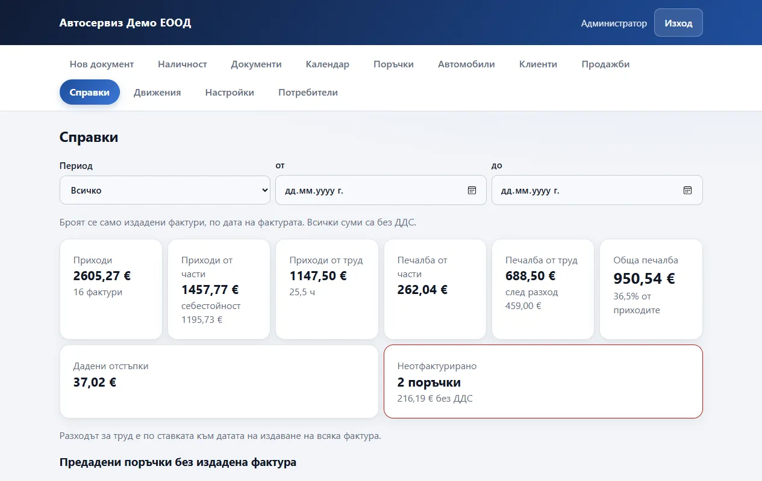Select the Приходи card with 2605,27 €
762x481 pixels.
(x=111, y=289)
